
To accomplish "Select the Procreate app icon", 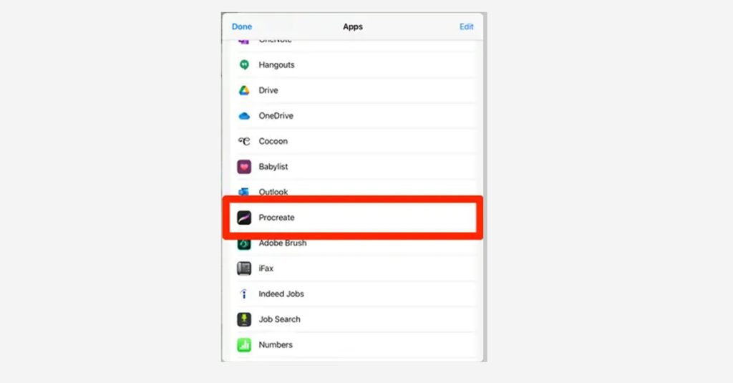I will [244, 218].
